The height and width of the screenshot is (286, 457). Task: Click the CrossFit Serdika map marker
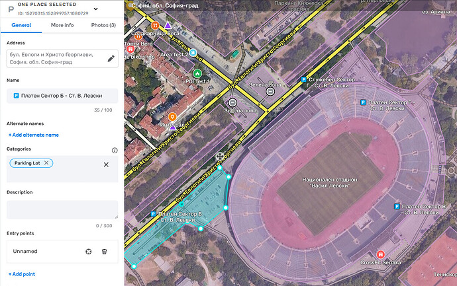point(380,254)
